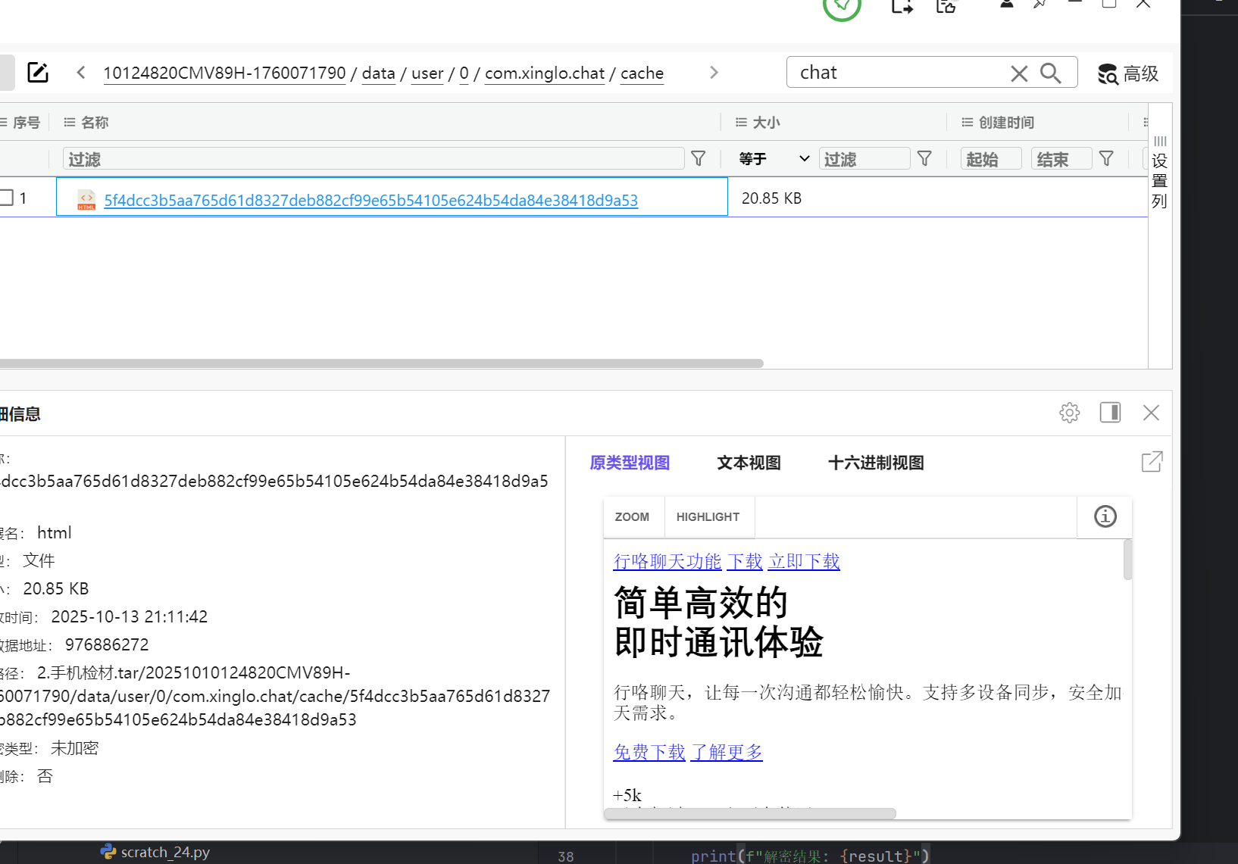This screenshot has width=1238, height=864.
Task: Show preview info circle icon
Action: (x=1105, y=516)
